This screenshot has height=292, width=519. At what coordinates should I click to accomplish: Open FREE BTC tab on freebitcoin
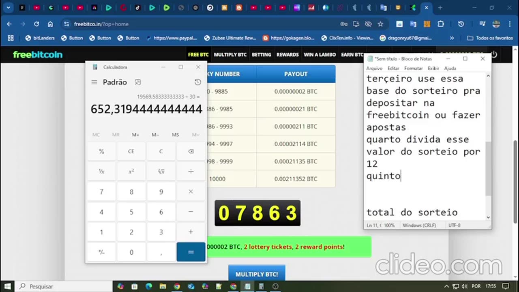point(198,55)
